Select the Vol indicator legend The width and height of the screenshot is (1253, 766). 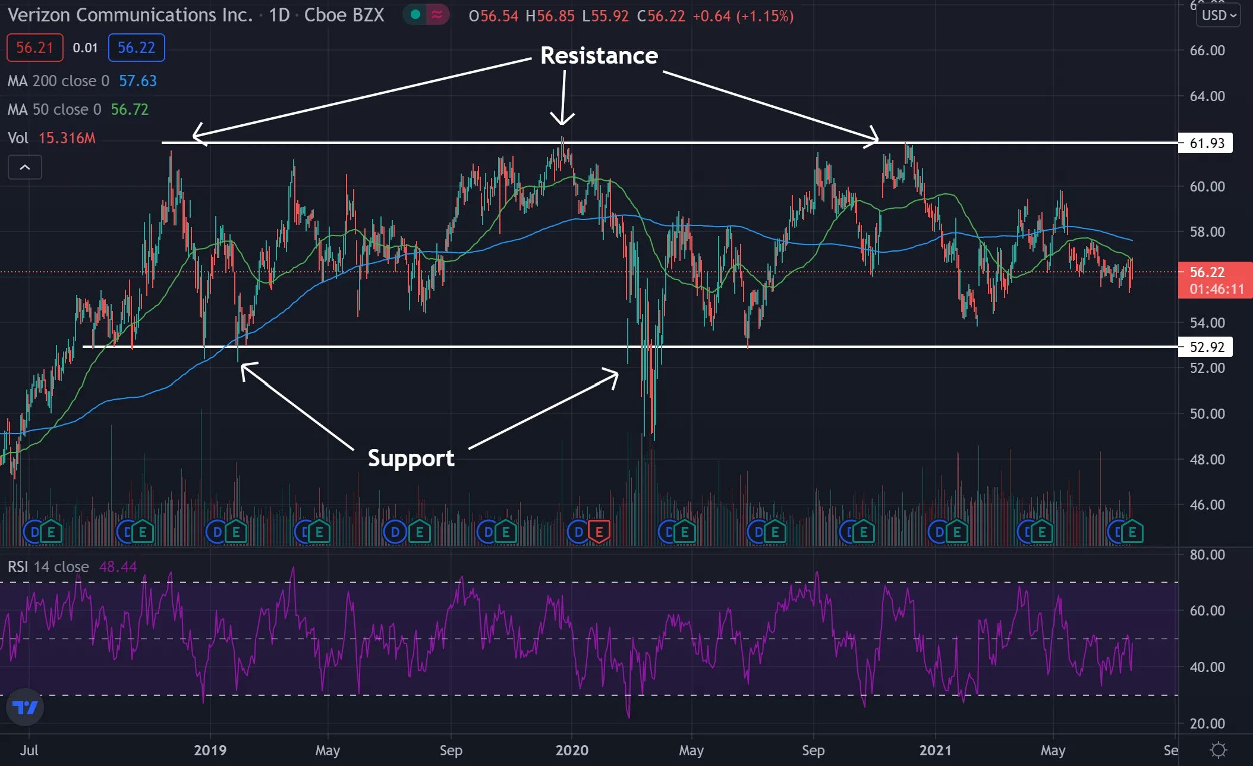18,138
